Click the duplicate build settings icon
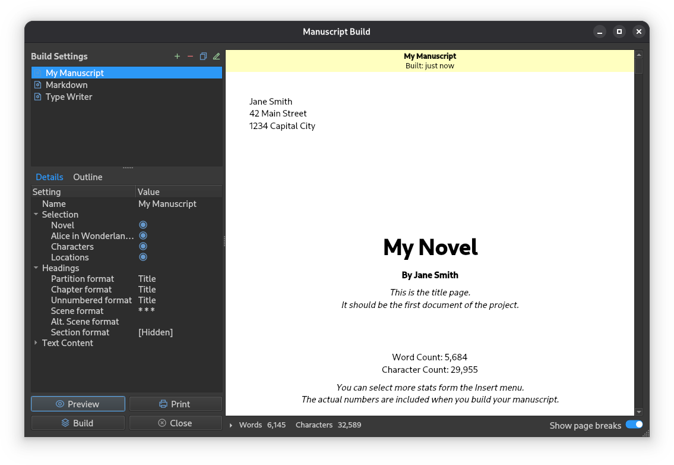The image size is (674, 465). [x=203, y=56]
